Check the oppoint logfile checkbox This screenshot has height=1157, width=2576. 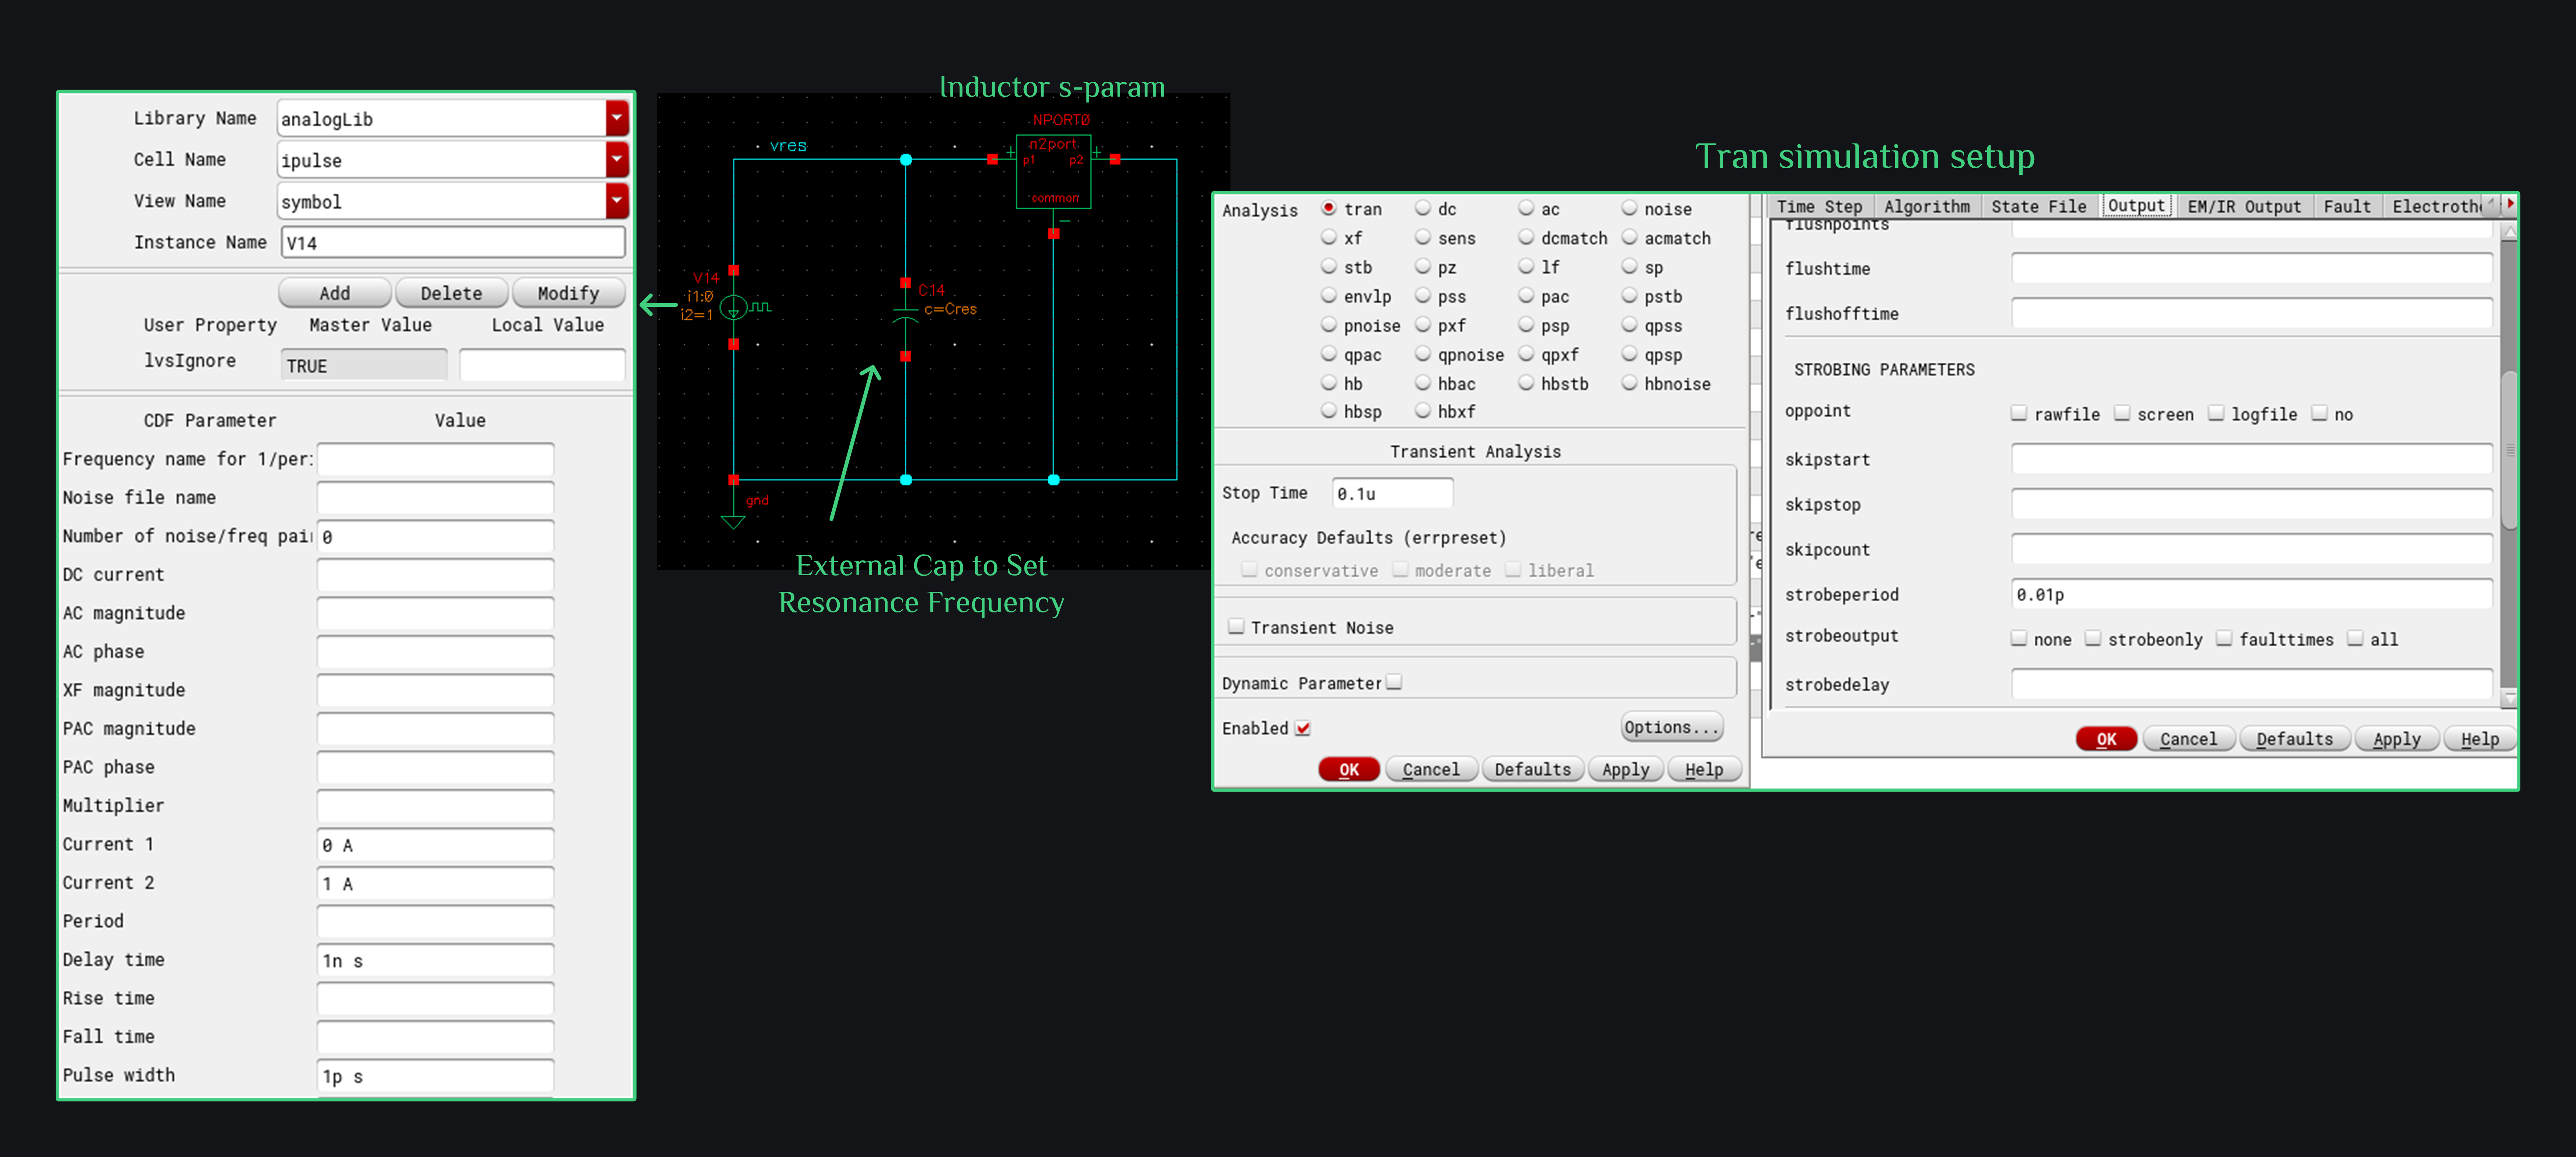(2216, 413)
